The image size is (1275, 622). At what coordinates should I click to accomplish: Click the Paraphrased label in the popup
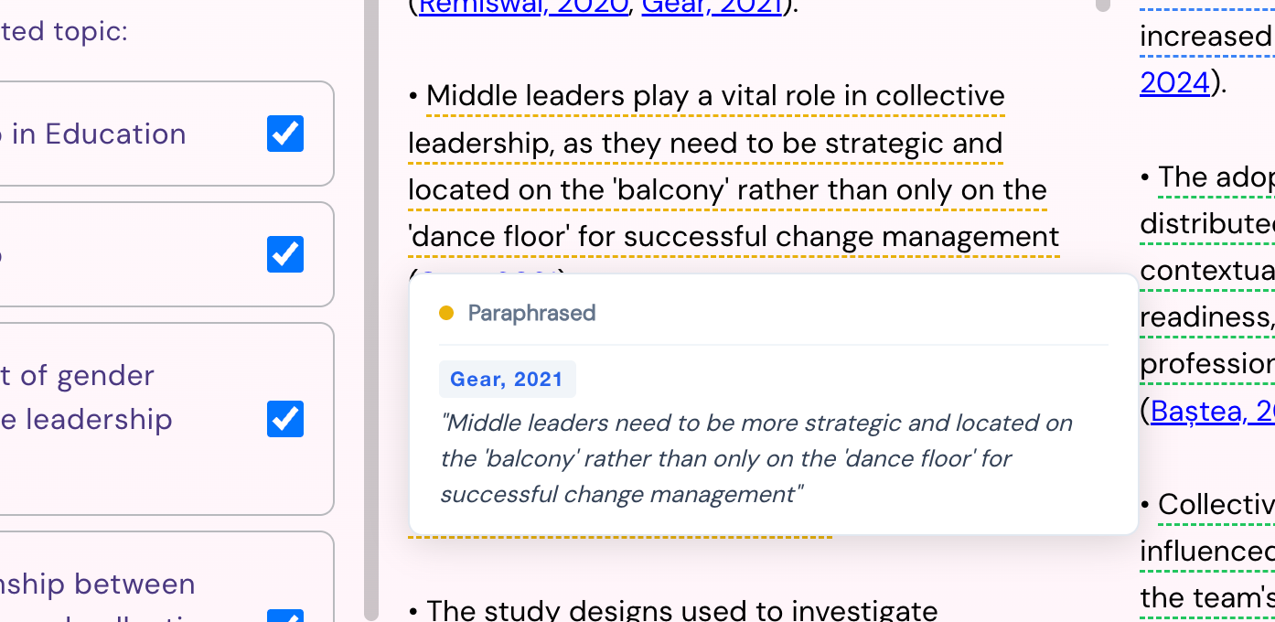click(x=531, y=313)
